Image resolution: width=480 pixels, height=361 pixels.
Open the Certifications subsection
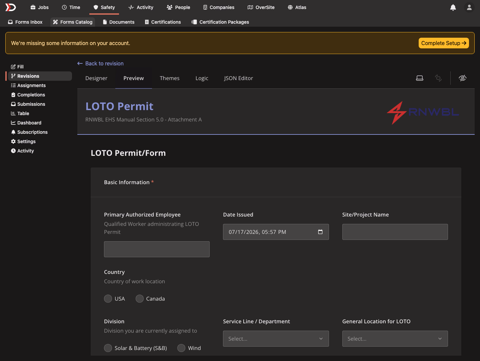163,22
